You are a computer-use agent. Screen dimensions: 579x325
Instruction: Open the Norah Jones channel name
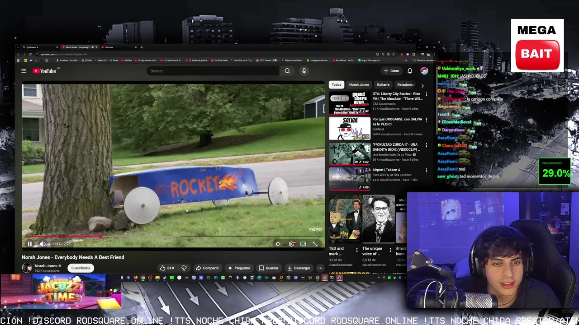coord(46,266)
